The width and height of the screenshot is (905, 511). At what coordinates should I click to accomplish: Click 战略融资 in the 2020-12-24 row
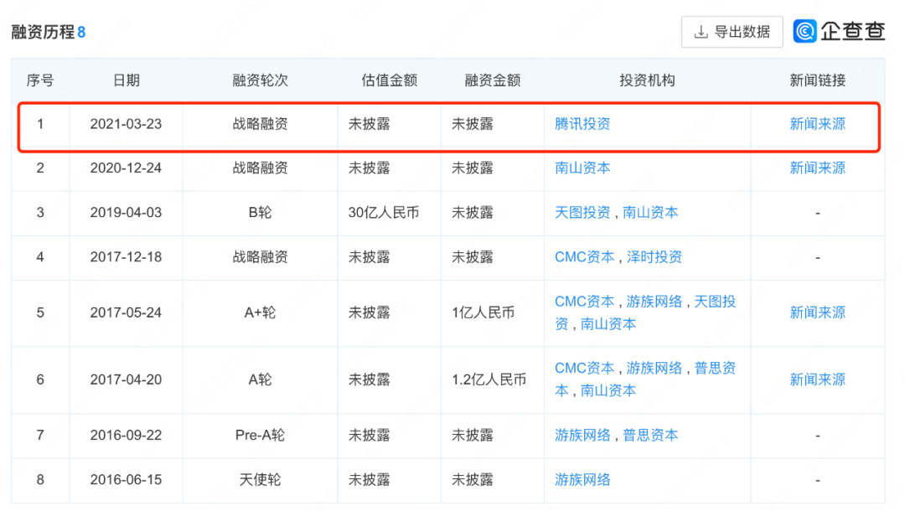click(x=261, y=168)
